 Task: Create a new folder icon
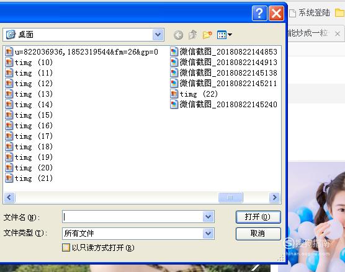[207, 35]
